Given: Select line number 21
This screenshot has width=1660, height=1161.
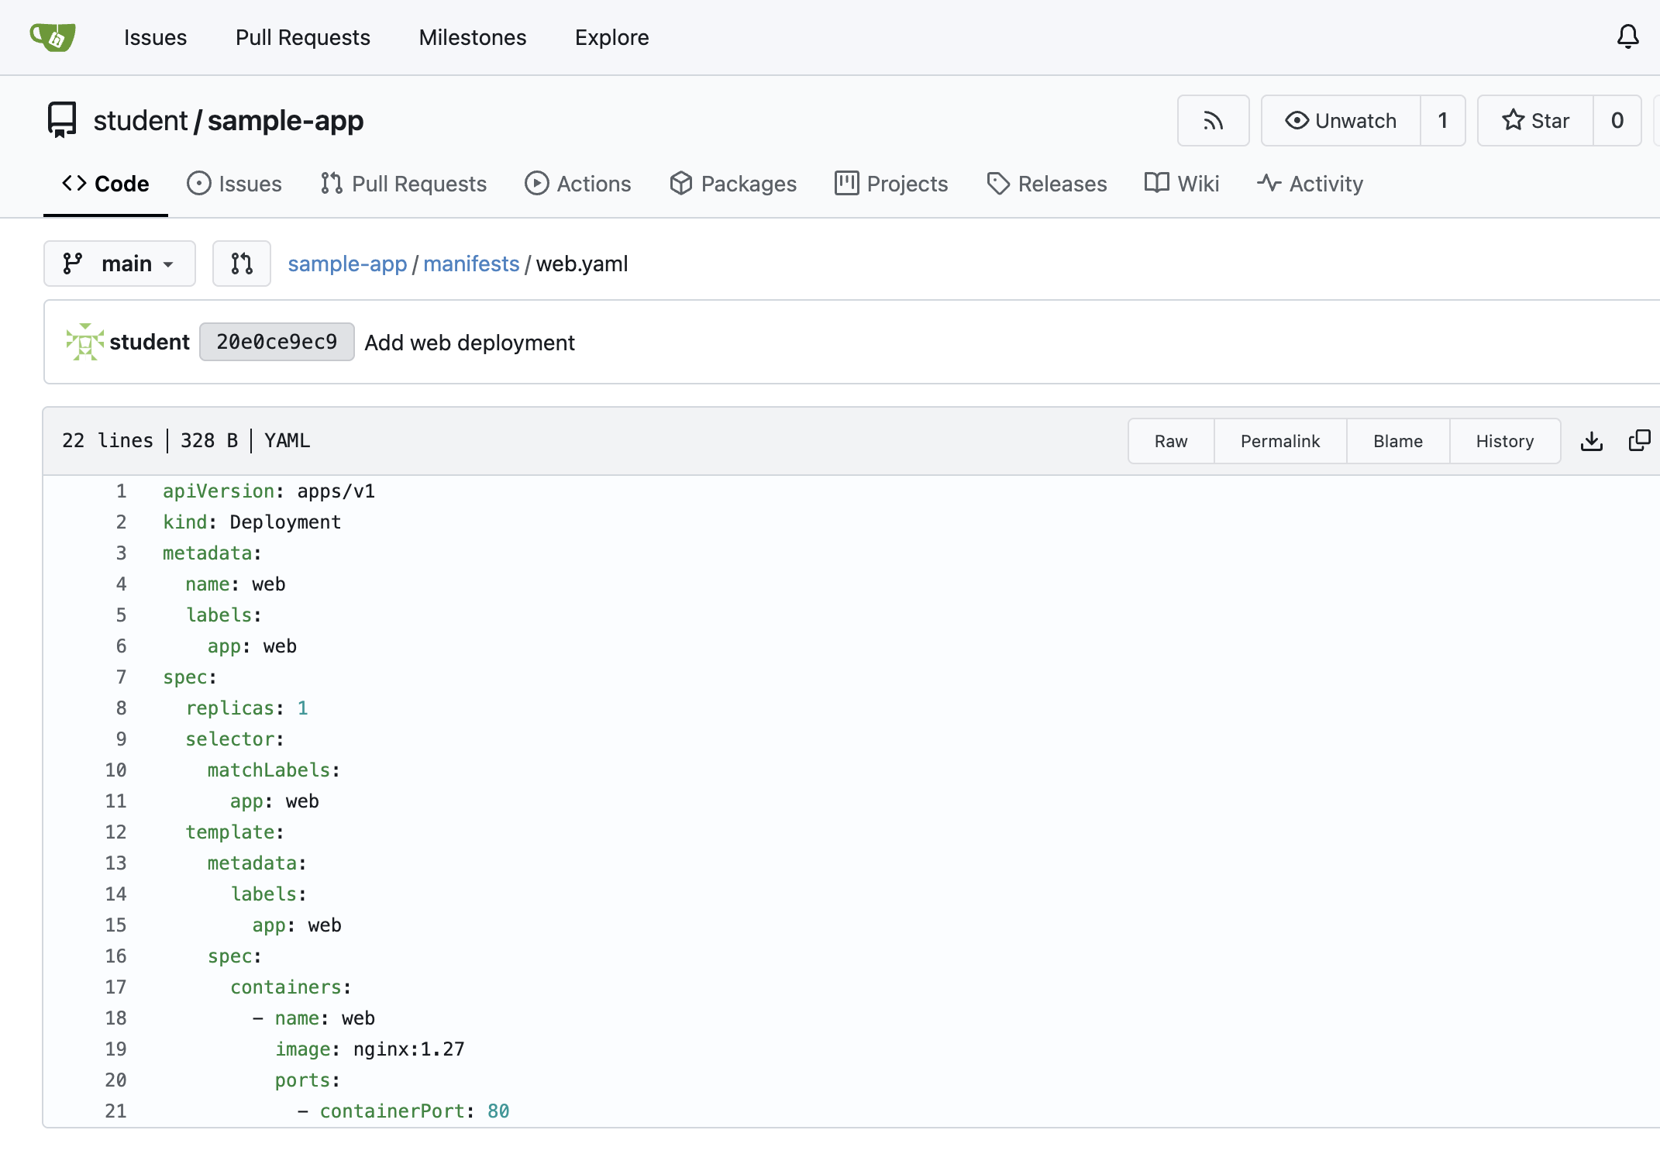Looking at the screenshot, I should click(x=115, y=1111).
